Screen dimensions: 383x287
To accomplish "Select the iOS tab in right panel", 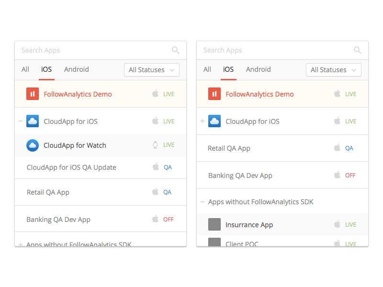I will pyautogui.click(x=228, y=69).
